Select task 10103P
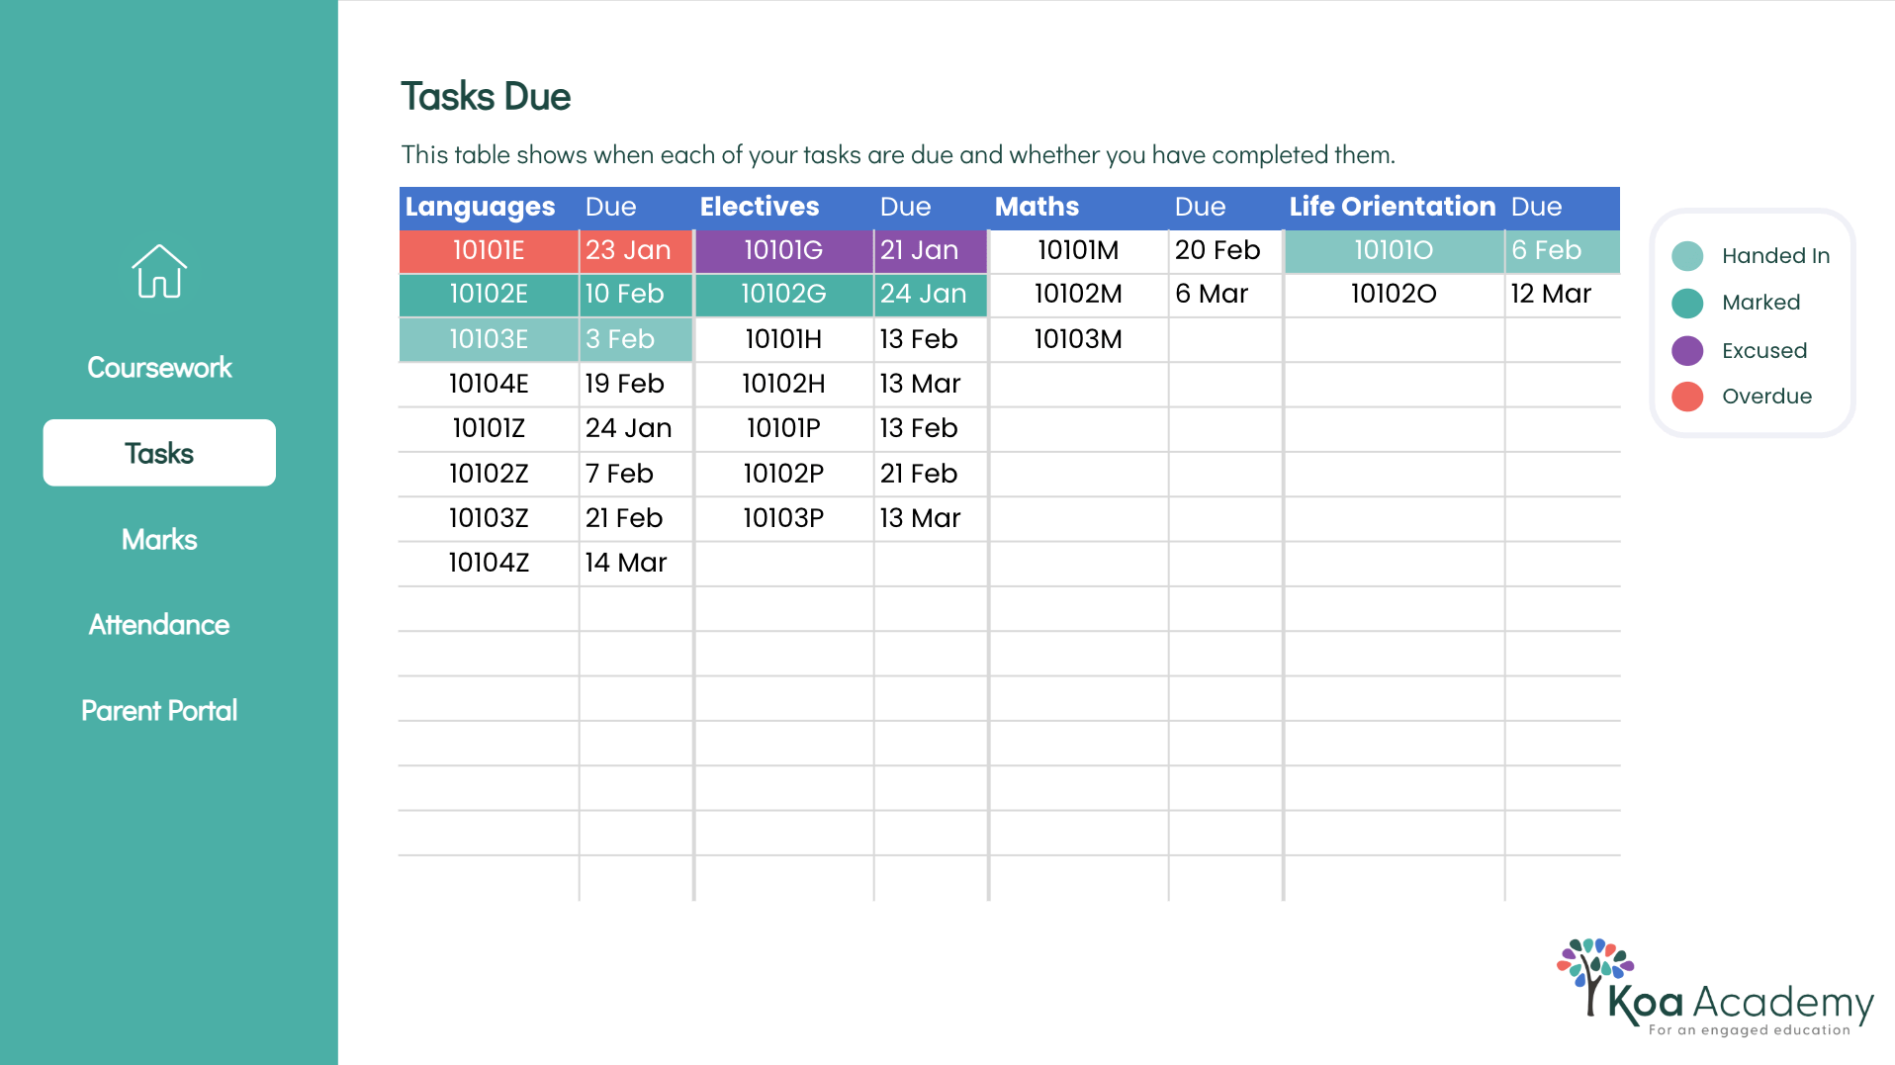The image size is (1895, 1065). click(783, 518)
